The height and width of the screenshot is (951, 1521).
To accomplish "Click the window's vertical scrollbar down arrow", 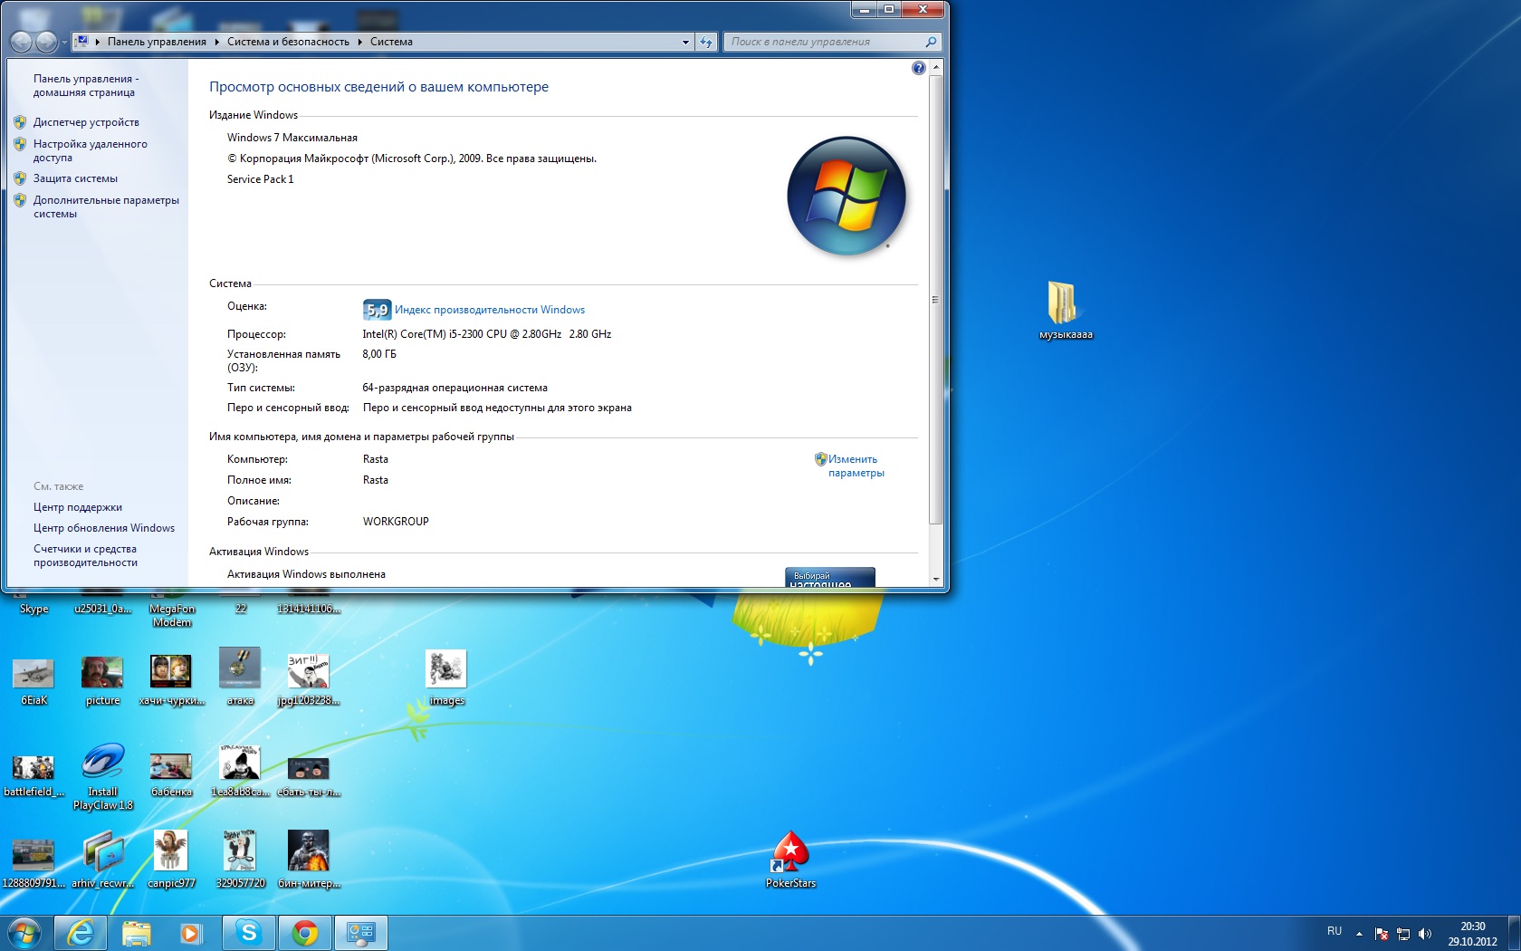I will coord(936,580).
